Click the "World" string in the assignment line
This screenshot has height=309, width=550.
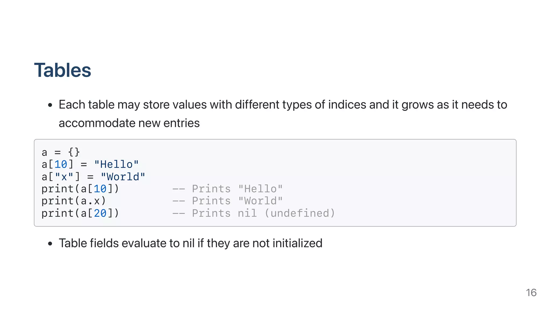click(x=123, y=177)
